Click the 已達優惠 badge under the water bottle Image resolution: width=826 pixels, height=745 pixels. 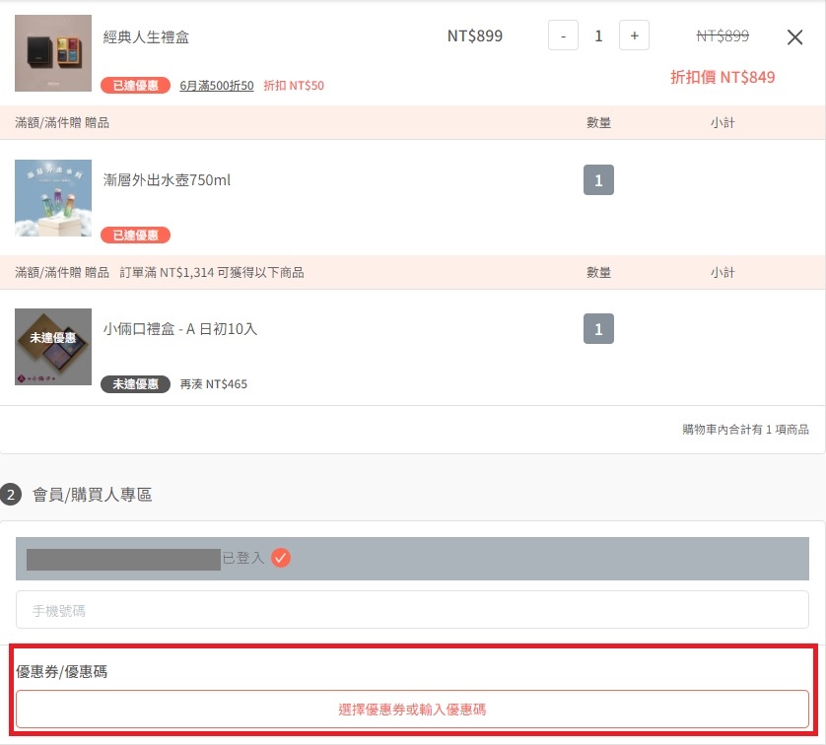(135, 235)
